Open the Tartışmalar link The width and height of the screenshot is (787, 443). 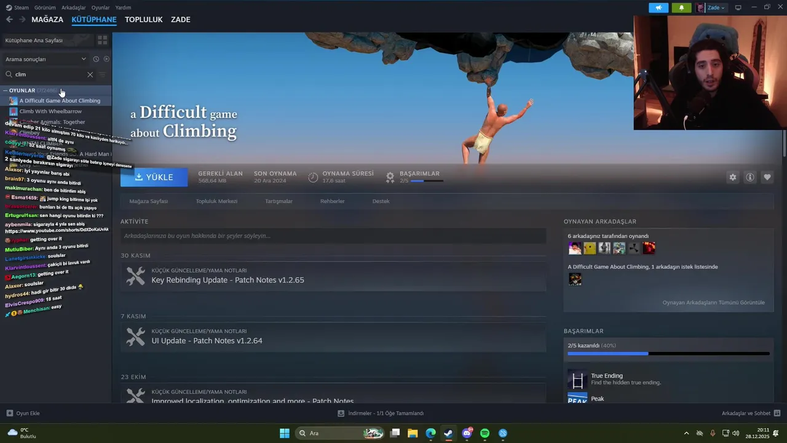pos(279,201)
